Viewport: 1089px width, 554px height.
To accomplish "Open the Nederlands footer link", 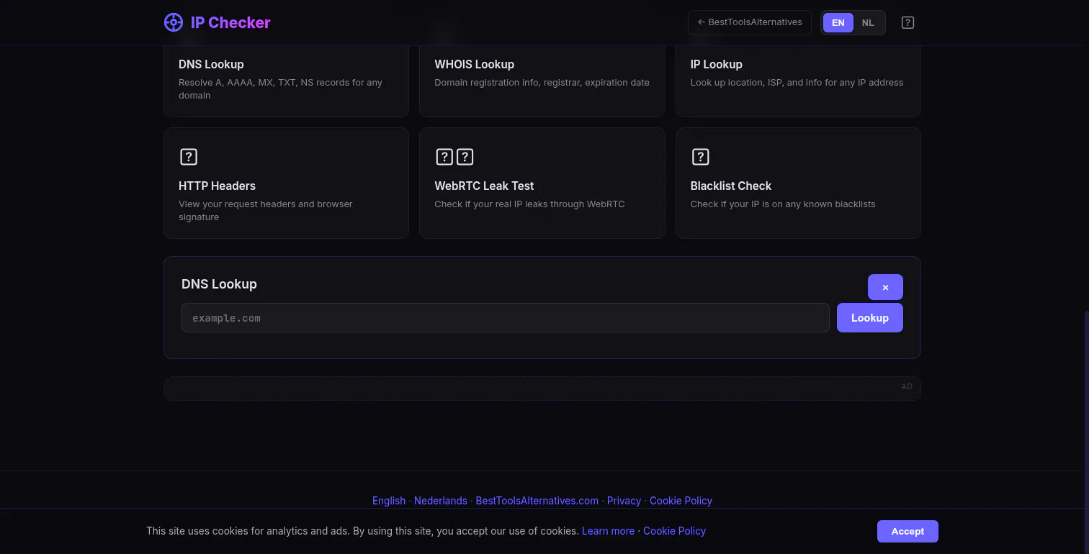I will [440, 501].
